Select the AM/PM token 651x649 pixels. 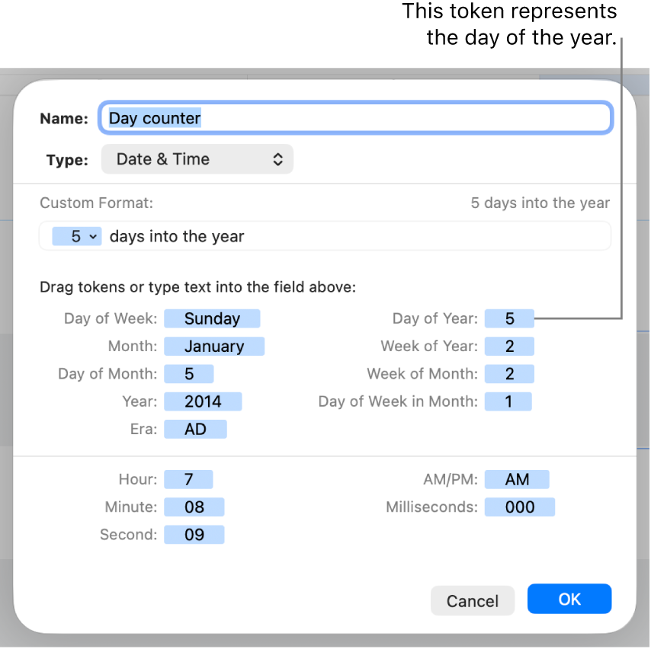518,479
